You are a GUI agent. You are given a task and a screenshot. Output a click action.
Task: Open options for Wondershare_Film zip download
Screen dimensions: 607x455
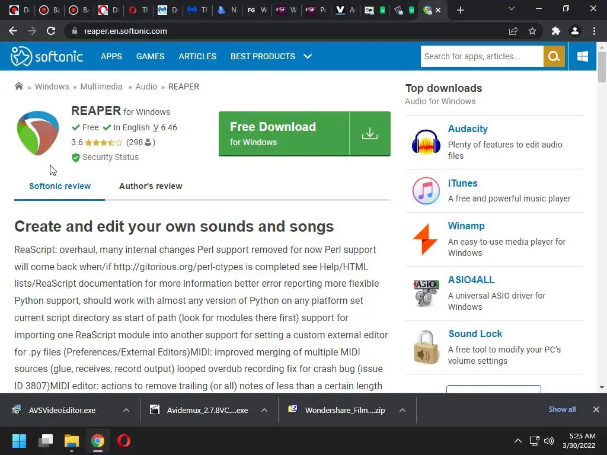tap(402, 410)
